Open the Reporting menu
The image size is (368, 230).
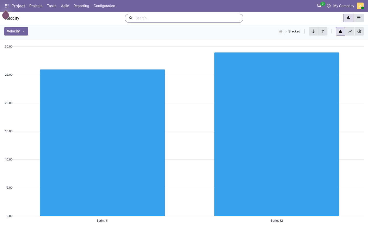click(x=81, y=6)
